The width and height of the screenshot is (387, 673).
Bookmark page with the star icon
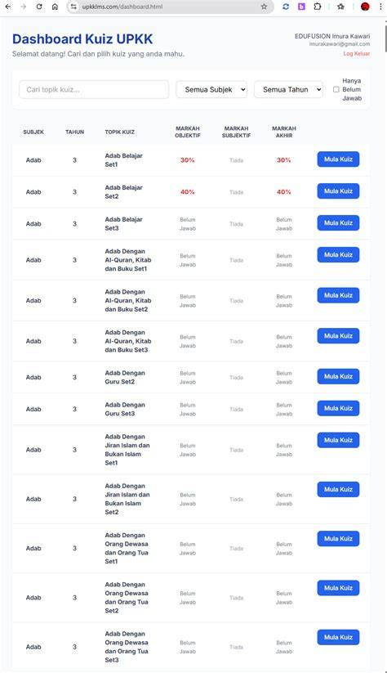tap(264, 7)
